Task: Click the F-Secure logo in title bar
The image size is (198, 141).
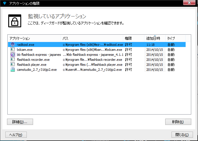Action: 5,3
